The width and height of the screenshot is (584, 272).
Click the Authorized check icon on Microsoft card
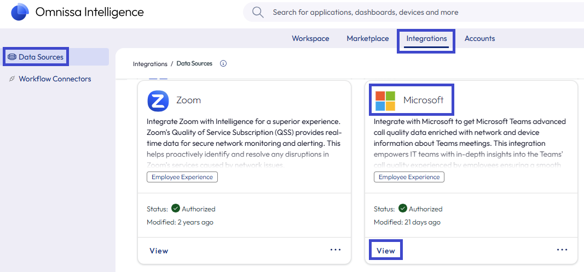[x=402, y=209]
